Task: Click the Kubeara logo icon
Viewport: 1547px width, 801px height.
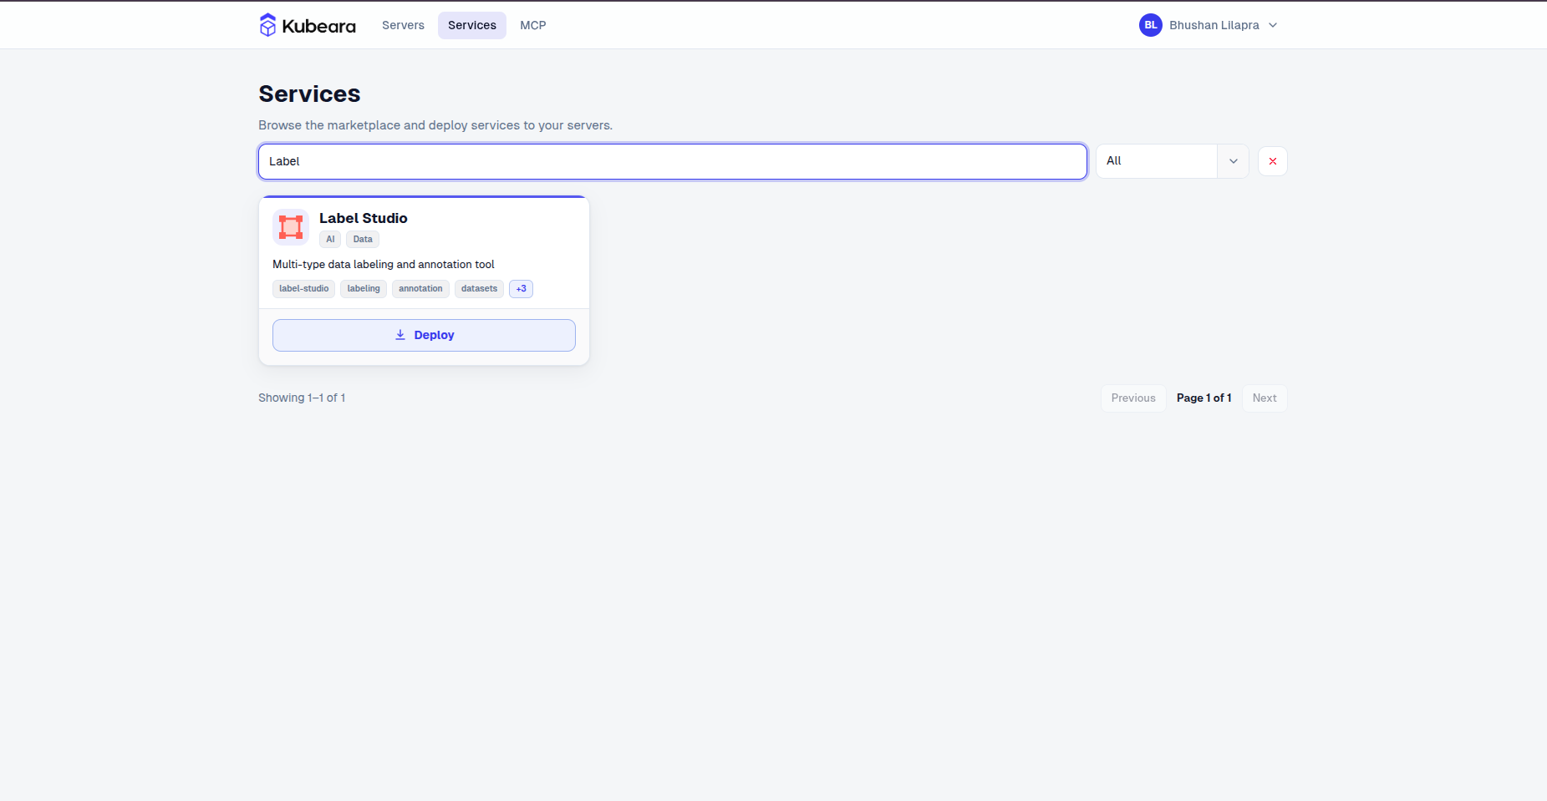Action: click(267, 25)
